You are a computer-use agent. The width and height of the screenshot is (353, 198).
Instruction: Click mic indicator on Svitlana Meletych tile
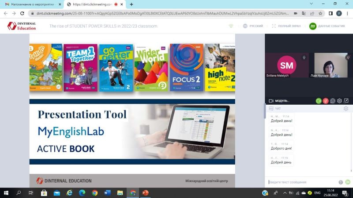(304, 58)
